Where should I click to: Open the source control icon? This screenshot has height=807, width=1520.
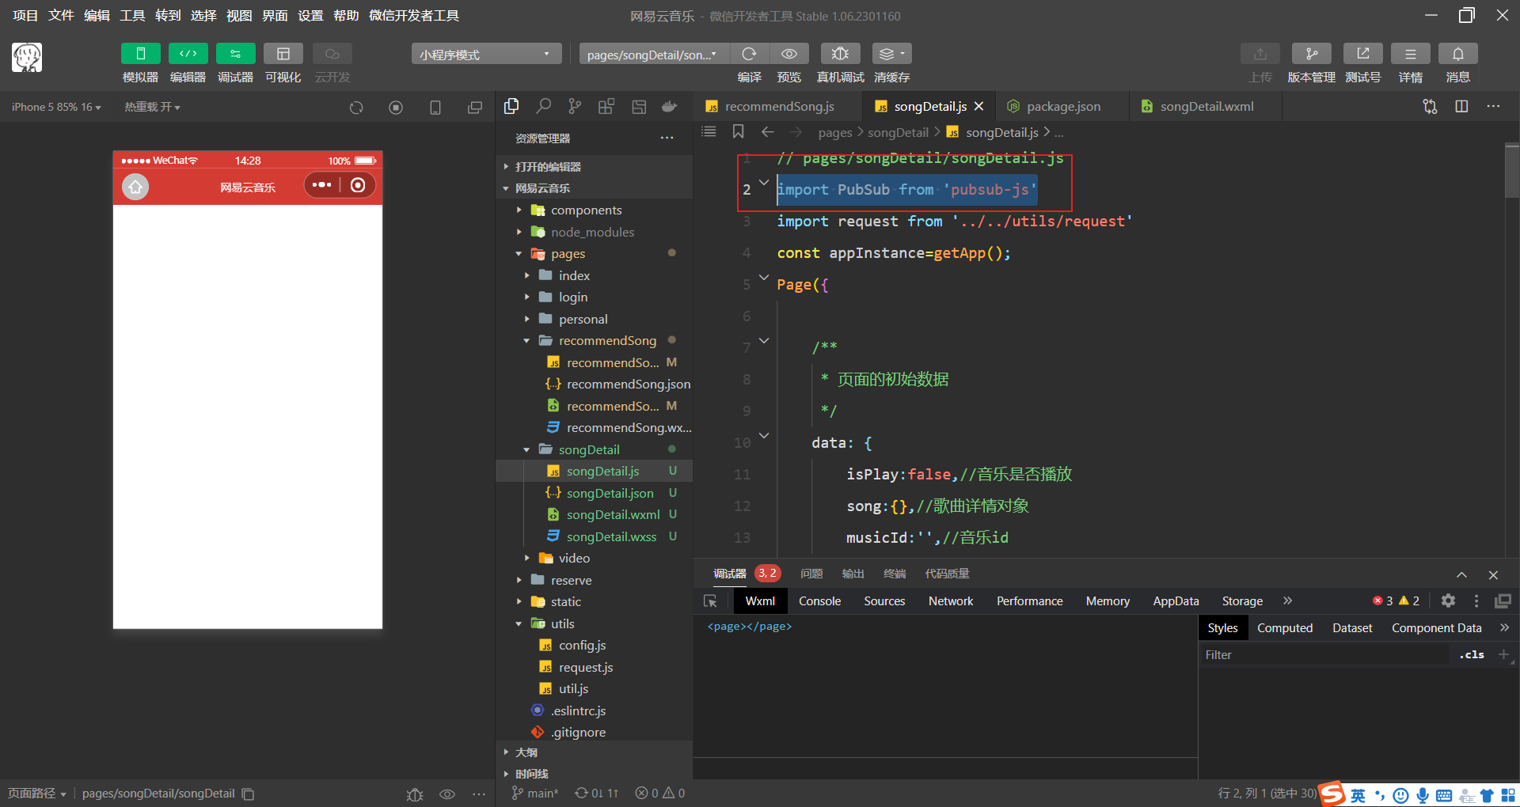tap(575, 106)
